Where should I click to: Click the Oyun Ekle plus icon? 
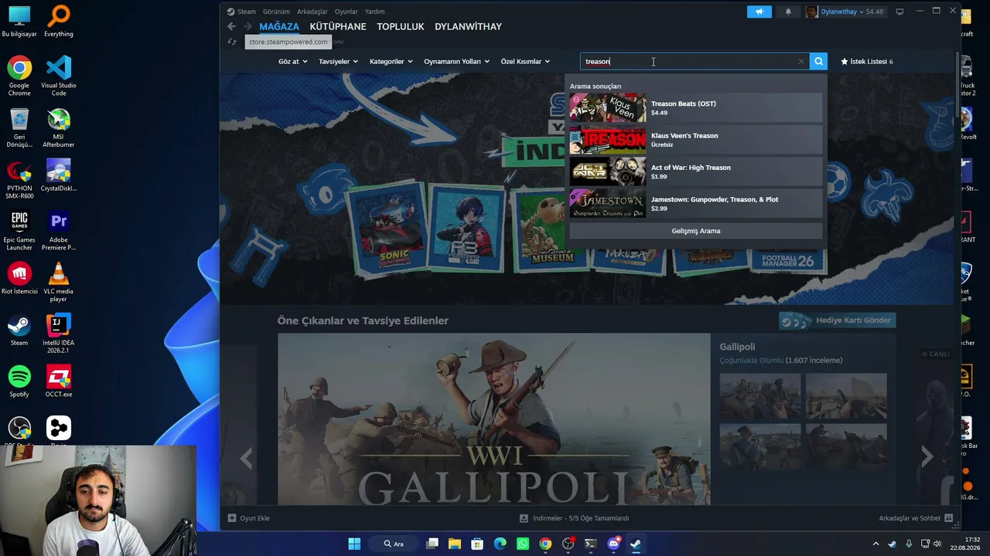click(232, 518)
